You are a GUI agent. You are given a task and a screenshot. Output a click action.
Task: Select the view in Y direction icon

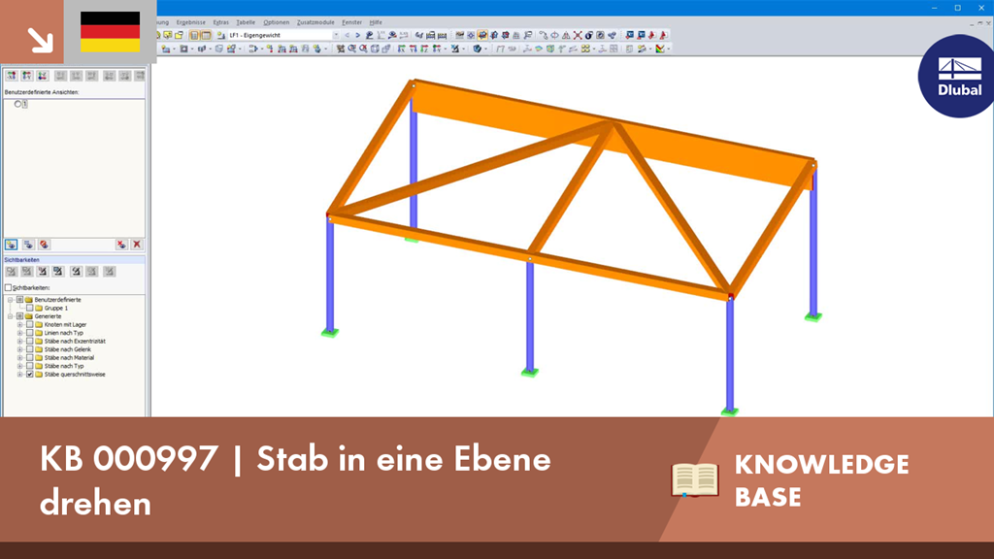[26, 76]
